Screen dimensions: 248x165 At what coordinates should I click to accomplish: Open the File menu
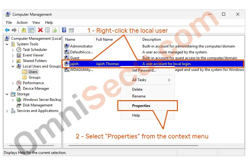coord(9,23)
